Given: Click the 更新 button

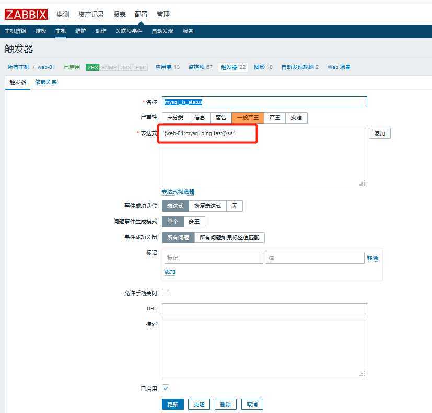Looking at the screenshot, I should click(173, 405).
